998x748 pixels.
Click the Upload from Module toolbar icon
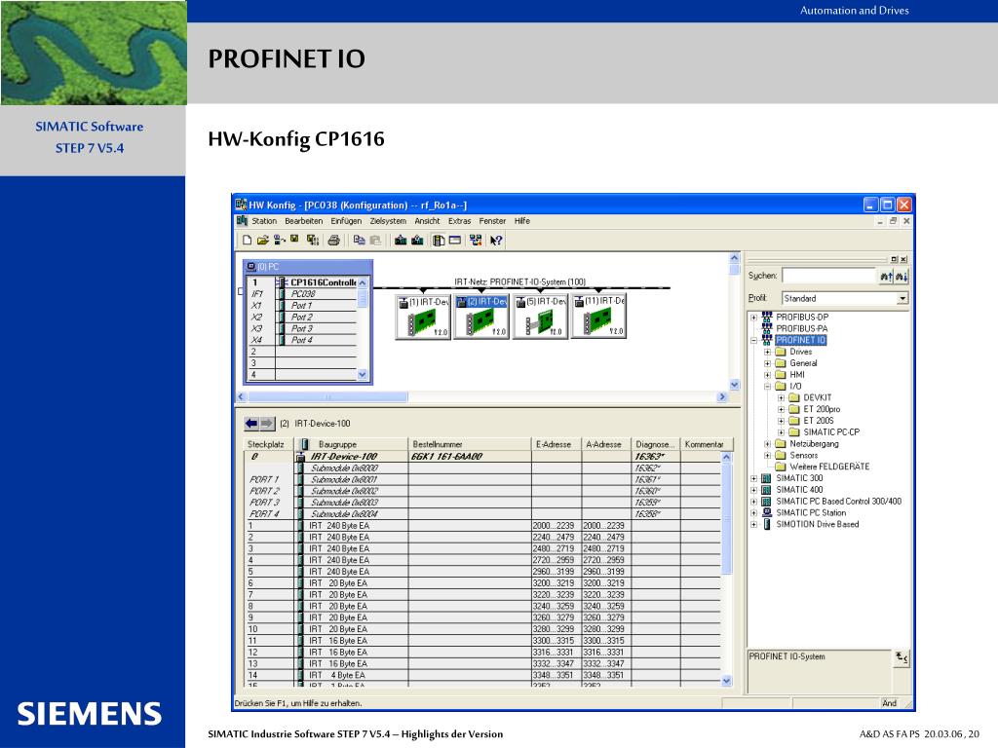click(x=417, y=241)
